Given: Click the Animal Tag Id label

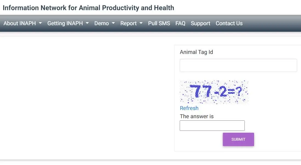Looking at the screenshot, I should coord(196,52).
